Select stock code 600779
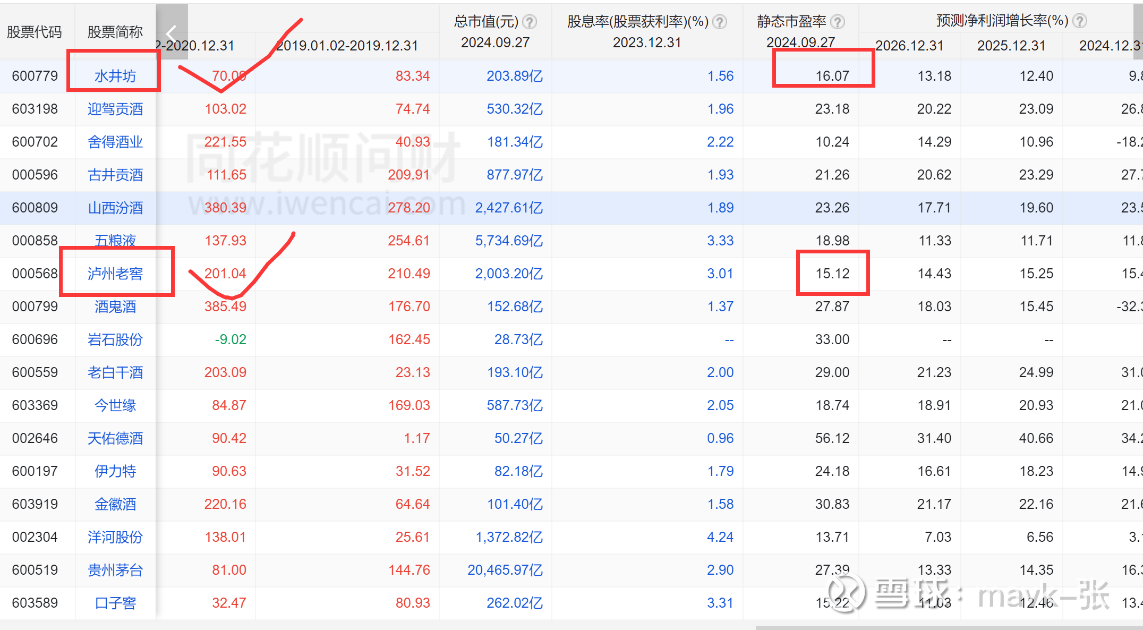 pos(35,76)
